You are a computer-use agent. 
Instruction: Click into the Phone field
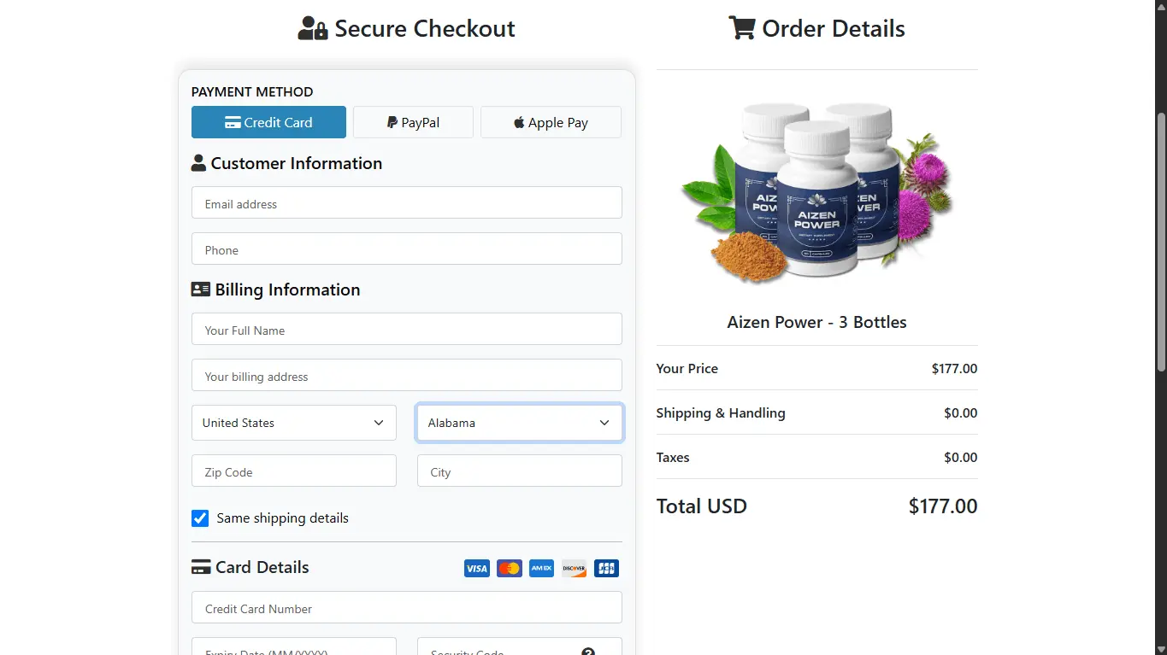[x=407, y=249]
